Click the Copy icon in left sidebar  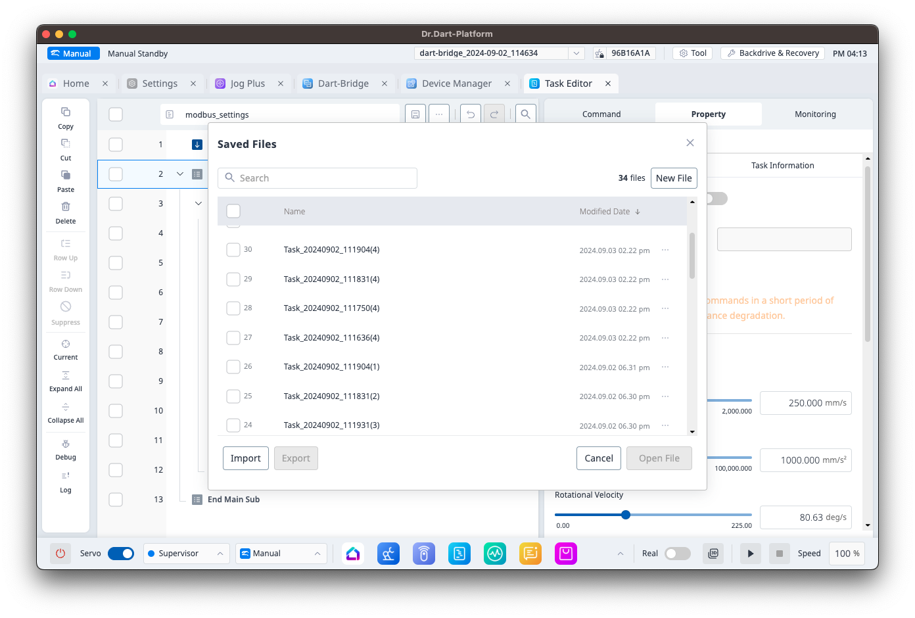[66, 112]
